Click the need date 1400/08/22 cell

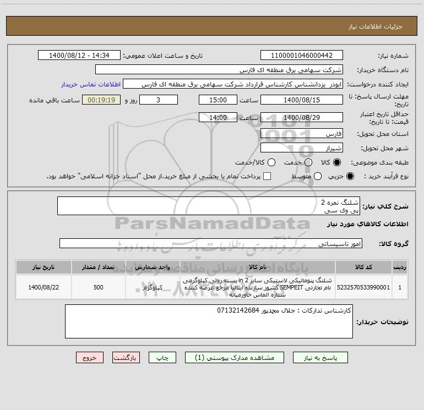pos(44,287)
